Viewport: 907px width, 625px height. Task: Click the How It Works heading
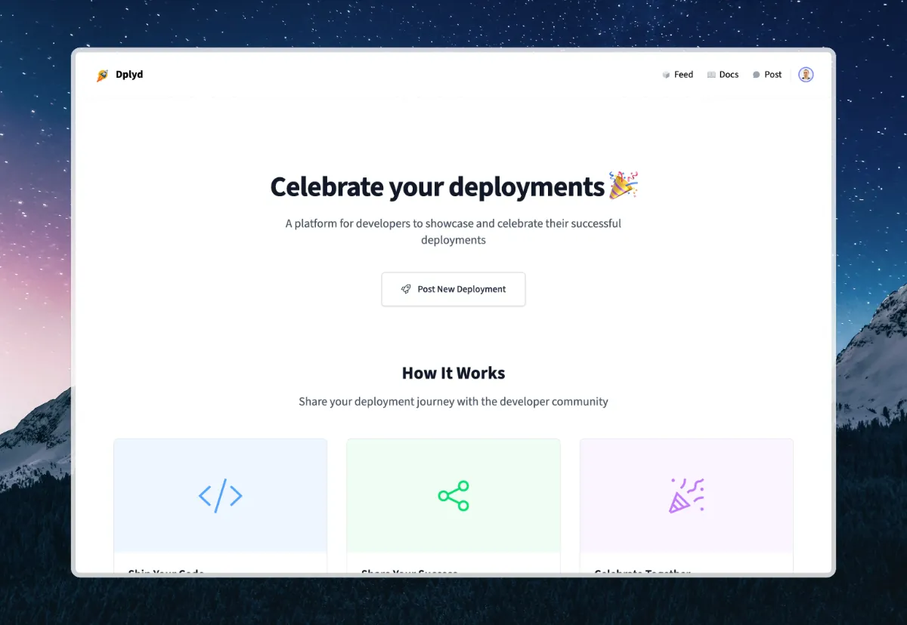(453, 372)
